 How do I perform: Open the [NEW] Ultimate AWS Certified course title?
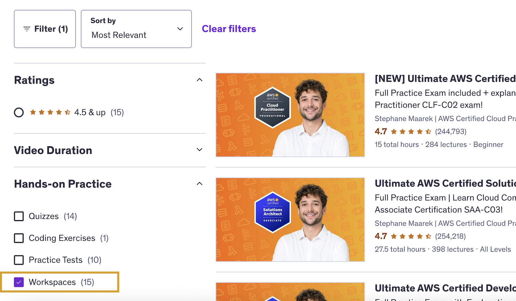pyautogui.click(x=445, y=79)
